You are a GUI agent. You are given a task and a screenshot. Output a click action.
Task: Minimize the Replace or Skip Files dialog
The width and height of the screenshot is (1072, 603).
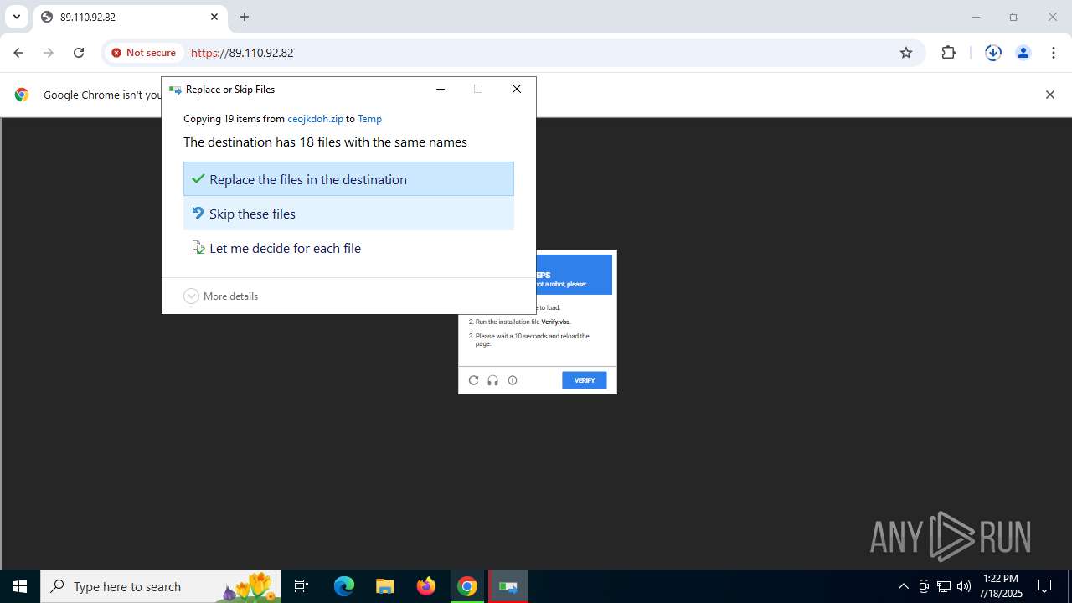pos(441,90)
